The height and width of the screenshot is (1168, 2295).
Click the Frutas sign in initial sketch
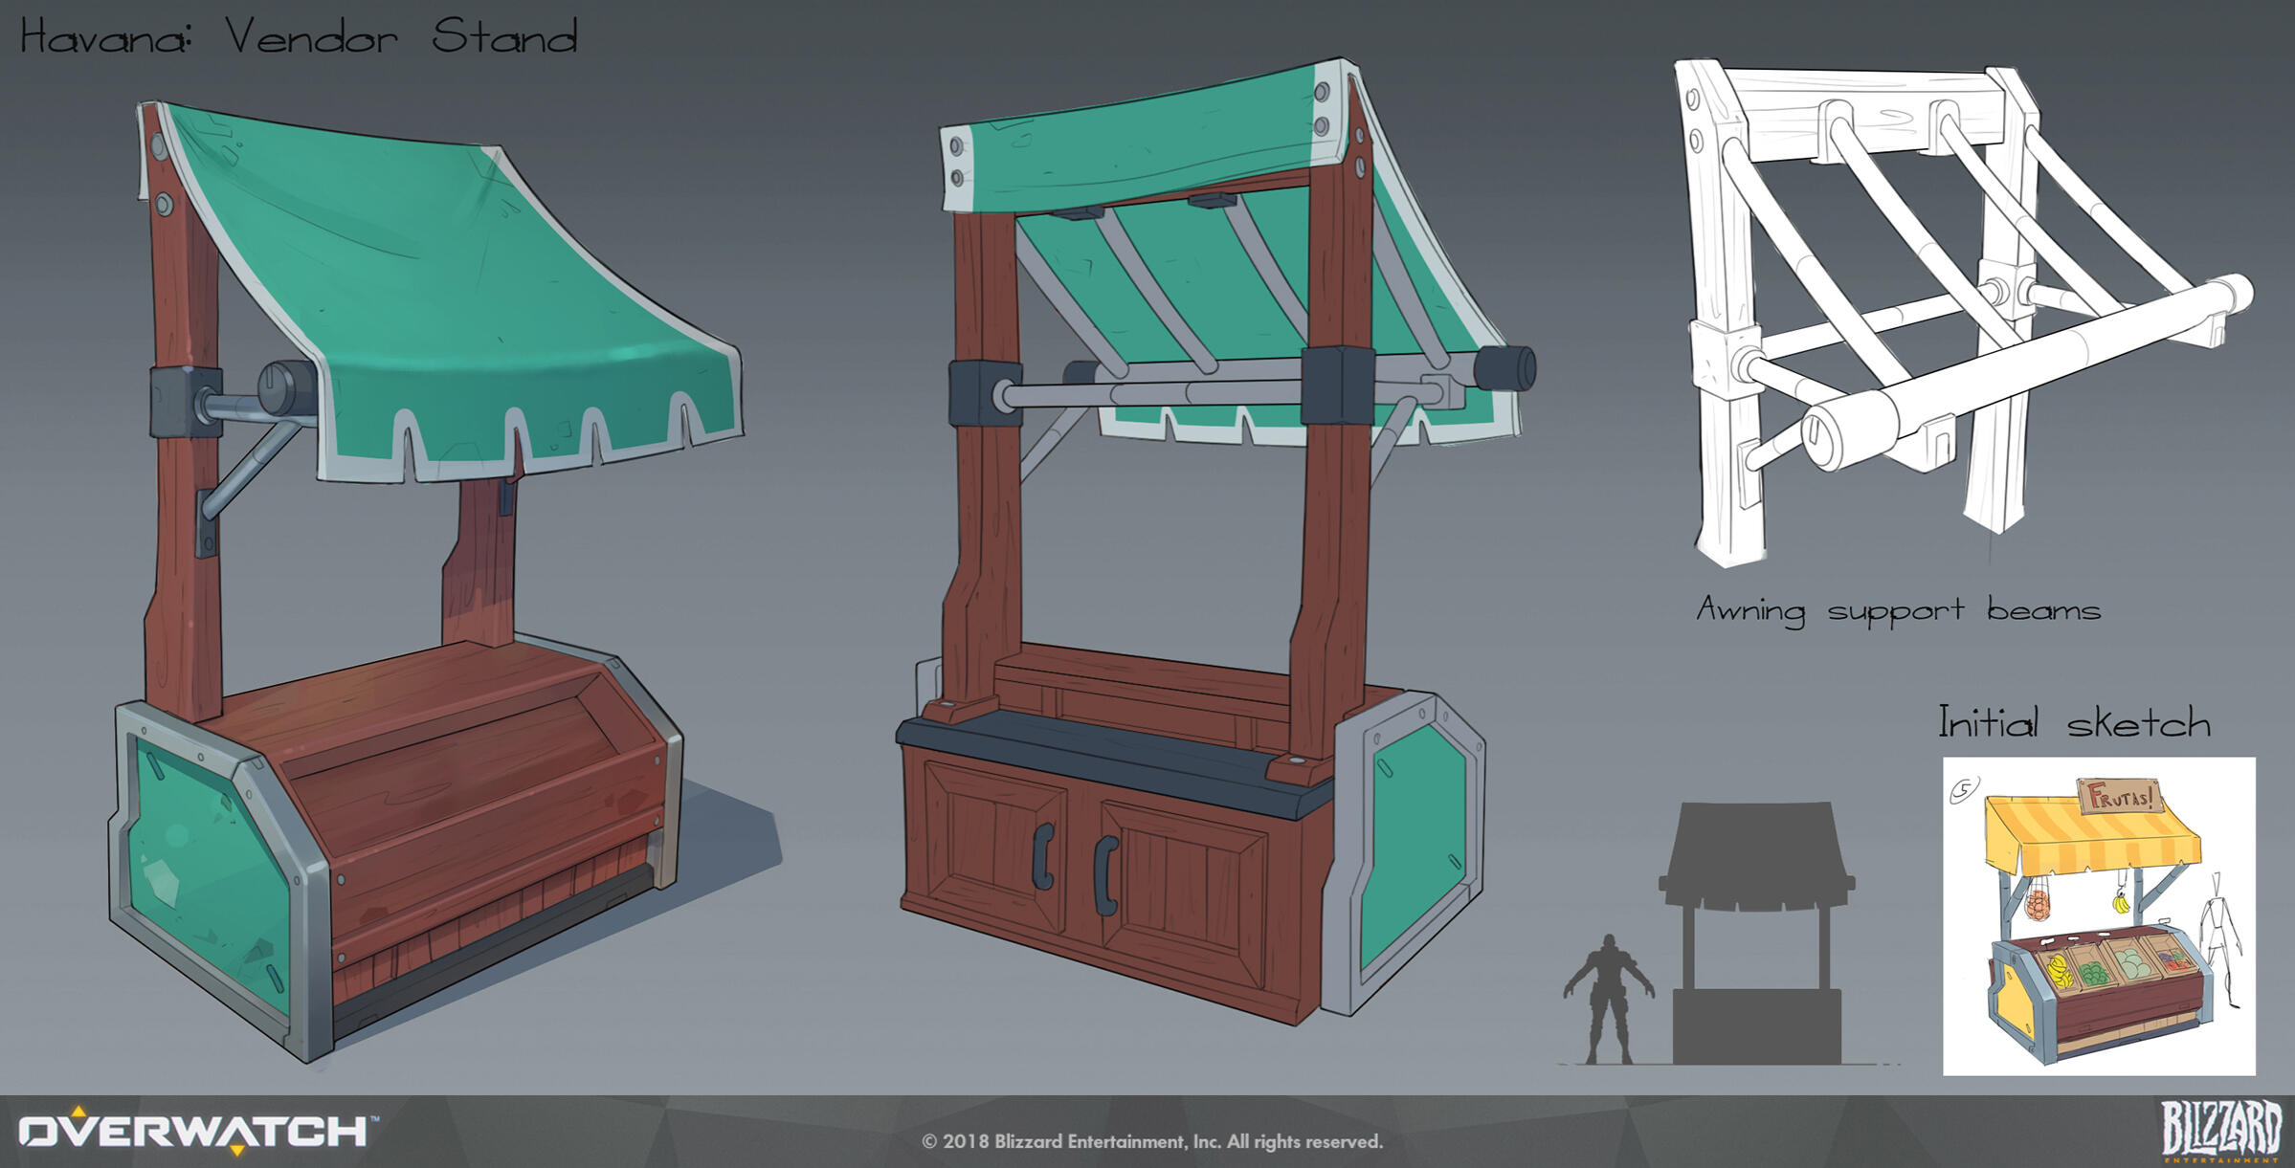coord(2121,796)
